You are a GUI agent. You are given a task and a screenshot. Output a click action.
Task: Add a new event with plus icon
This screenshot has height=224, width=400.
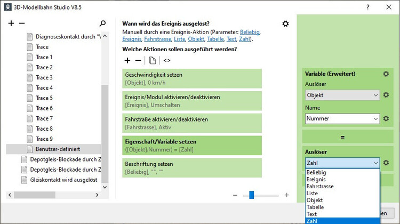(x=11, y=23)
